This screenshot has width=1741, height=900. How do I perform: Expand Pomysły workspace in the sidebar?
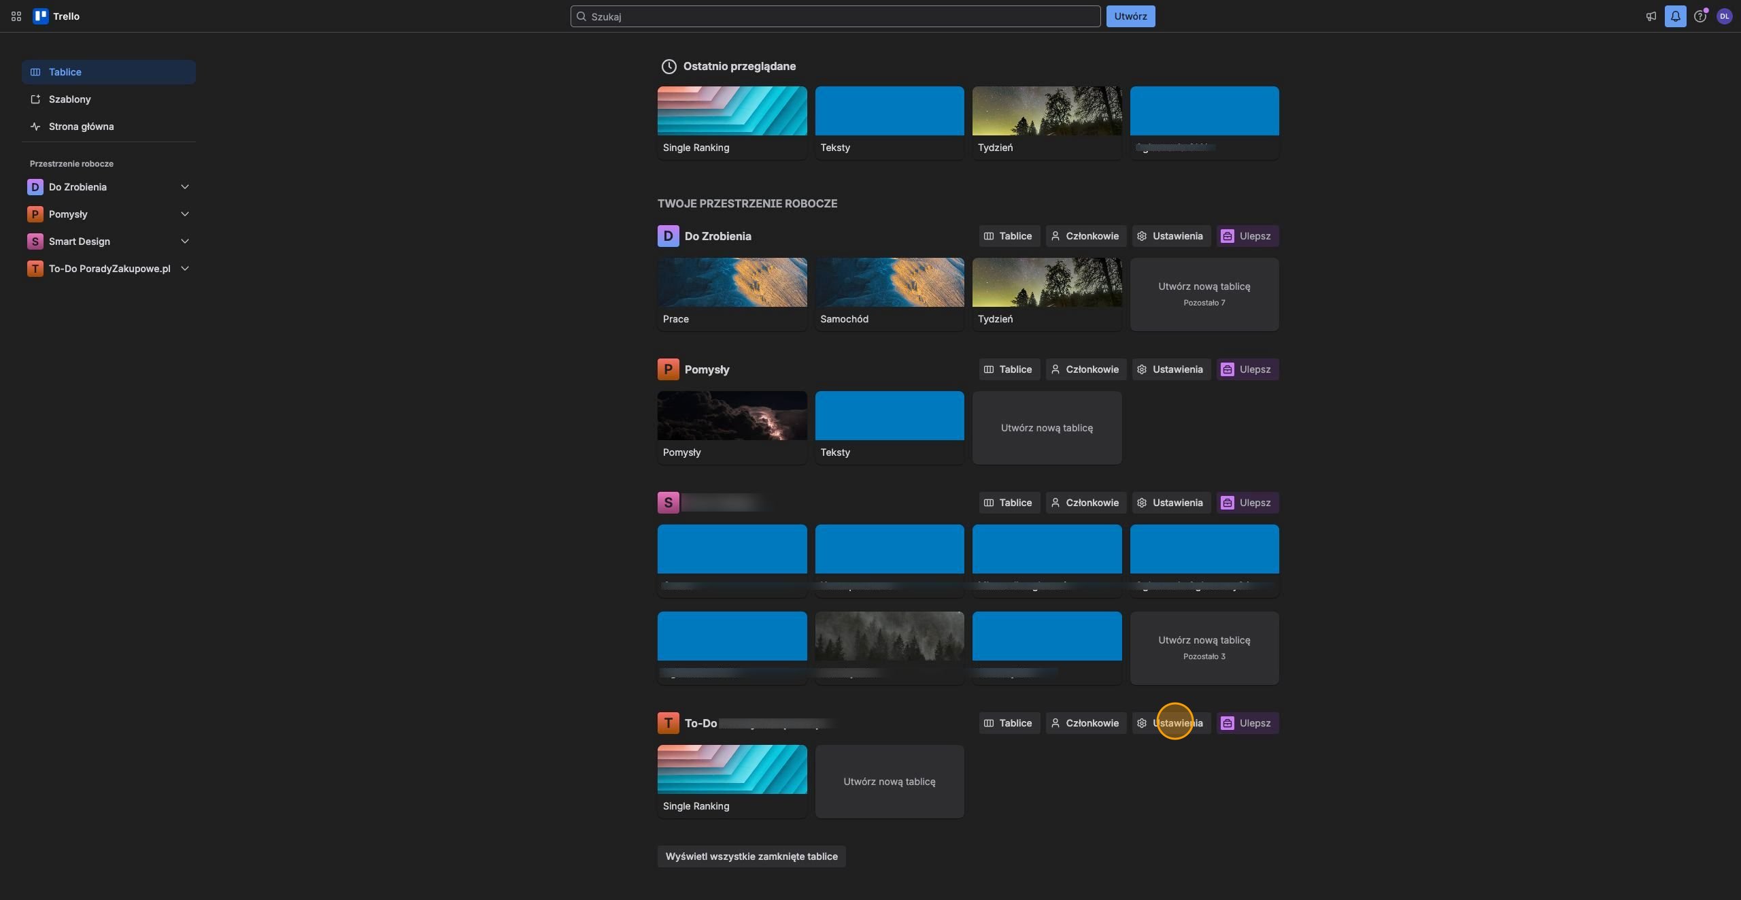pos(184,214)
